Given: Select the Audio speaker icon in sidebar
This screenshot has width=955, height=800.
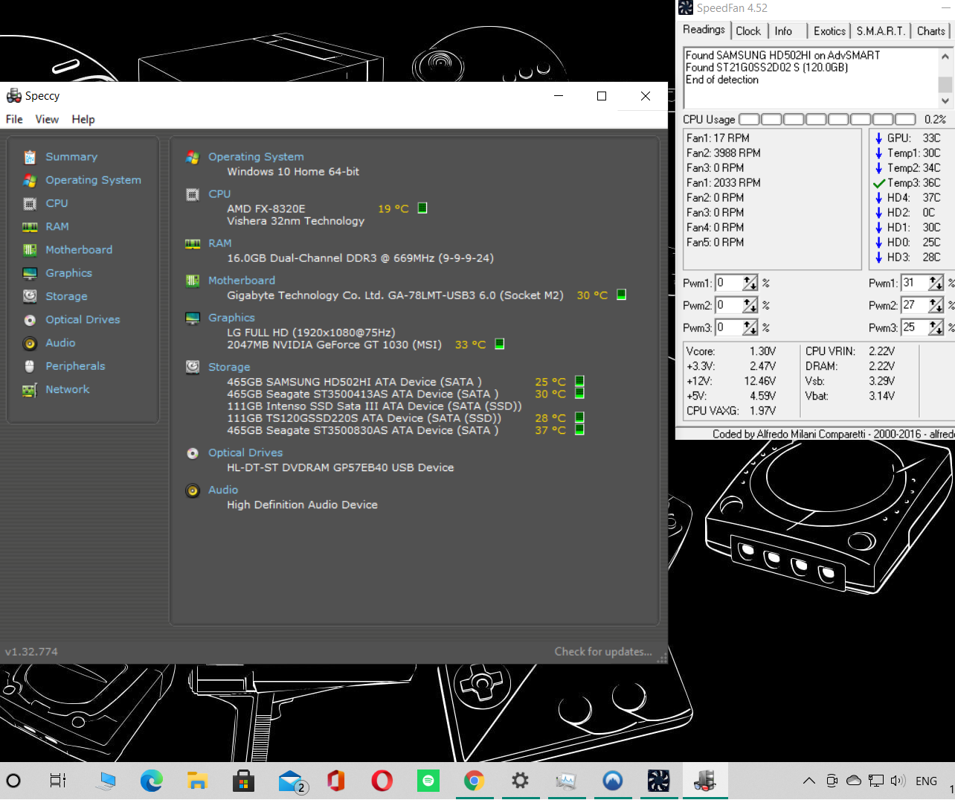Looking at the screenshot, I should point(30,343).
